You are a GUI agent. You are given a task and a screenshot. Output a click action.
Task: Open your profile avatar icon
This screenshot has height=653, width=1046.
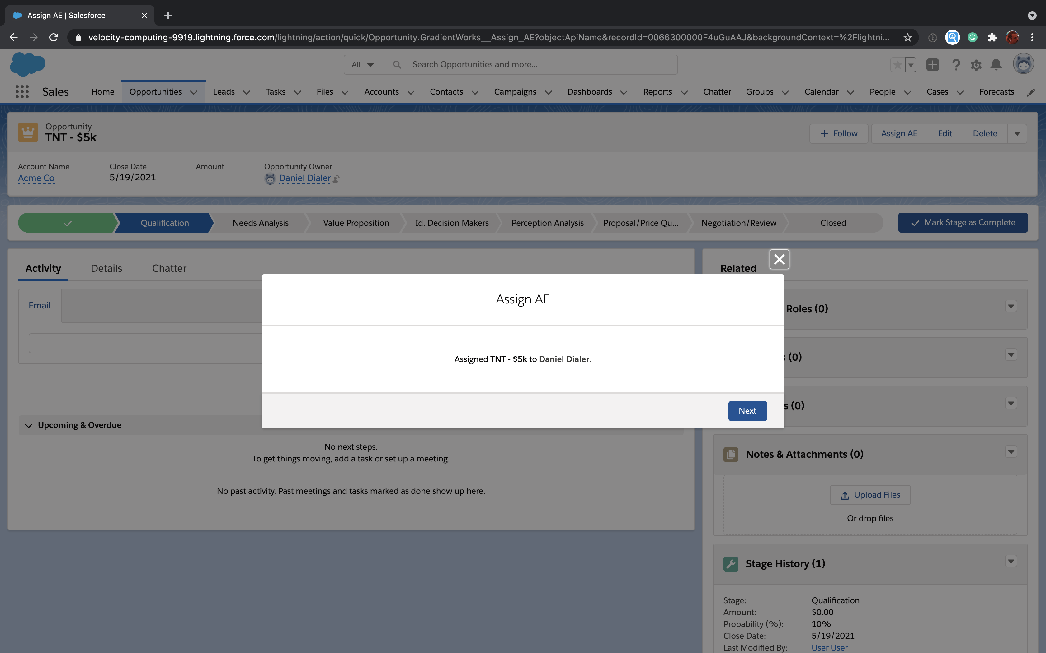click(x=1023, y=63)
